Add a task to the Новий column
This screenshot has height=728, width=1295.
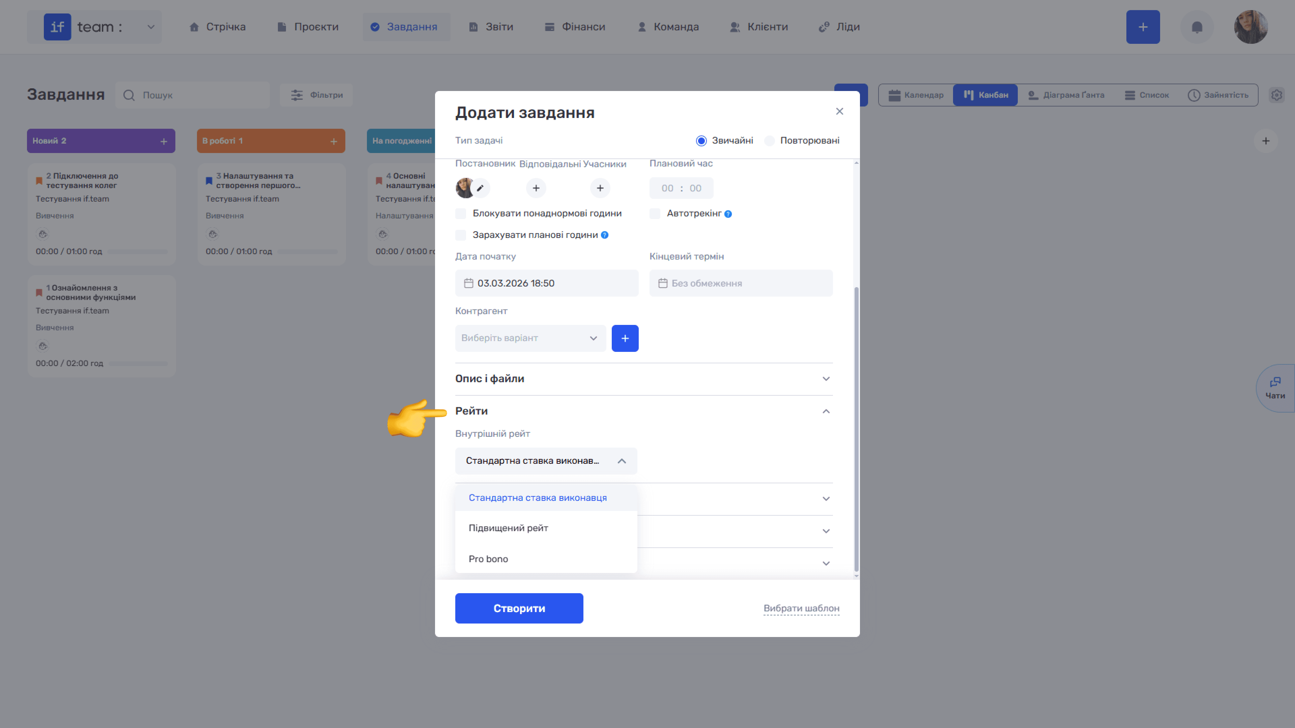pos(164,142)
